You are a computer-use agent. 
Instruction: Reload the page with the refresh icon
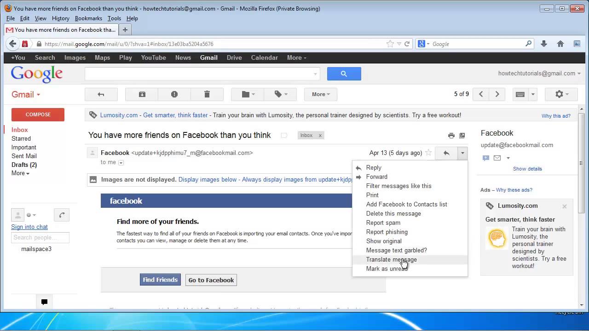click(407, 44)
